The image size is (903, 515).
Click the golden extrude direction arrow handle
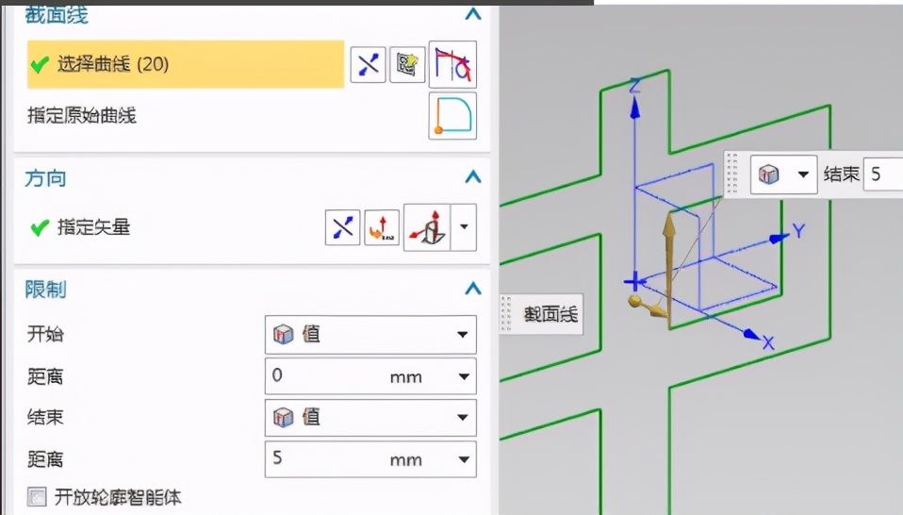click(668, 227)
